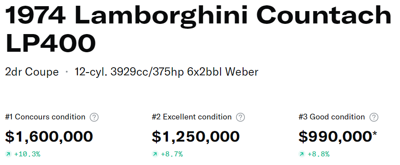Image resolution: width=400 pixels, height=165 pixels.
Task: Click the 12-cyl. 3929cc/375hp 6x2bbl Weber spec
Action: click(x=166, y=72)
